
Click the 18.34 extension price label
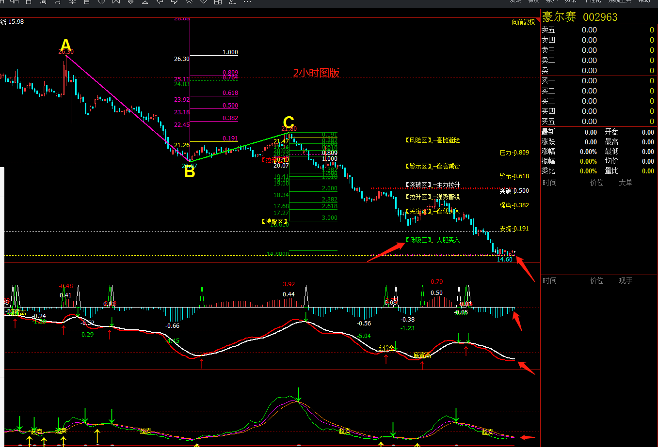tap(281, 195)
